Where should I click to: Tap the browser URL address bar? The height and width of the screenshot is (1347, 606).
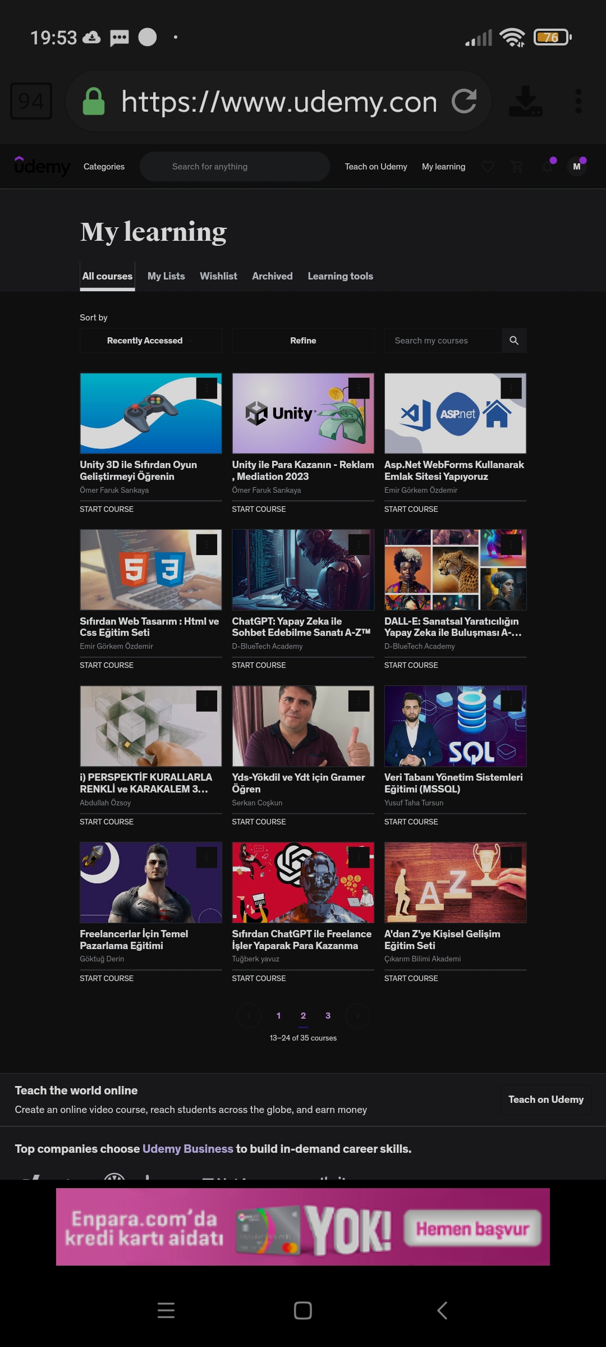(x=279, y=101)
